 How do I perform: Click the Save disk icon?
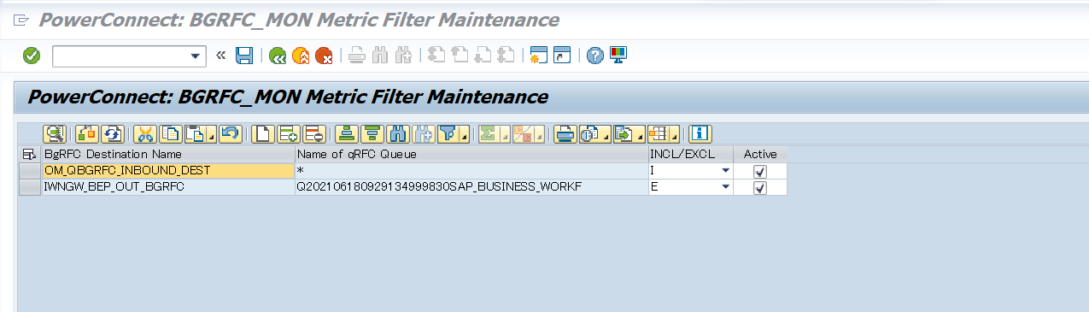[x=244, y=56]
